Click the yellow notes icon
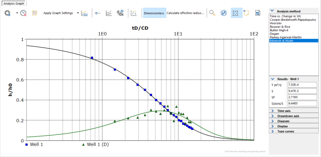The image size is (321, 157). coord(35,13)
